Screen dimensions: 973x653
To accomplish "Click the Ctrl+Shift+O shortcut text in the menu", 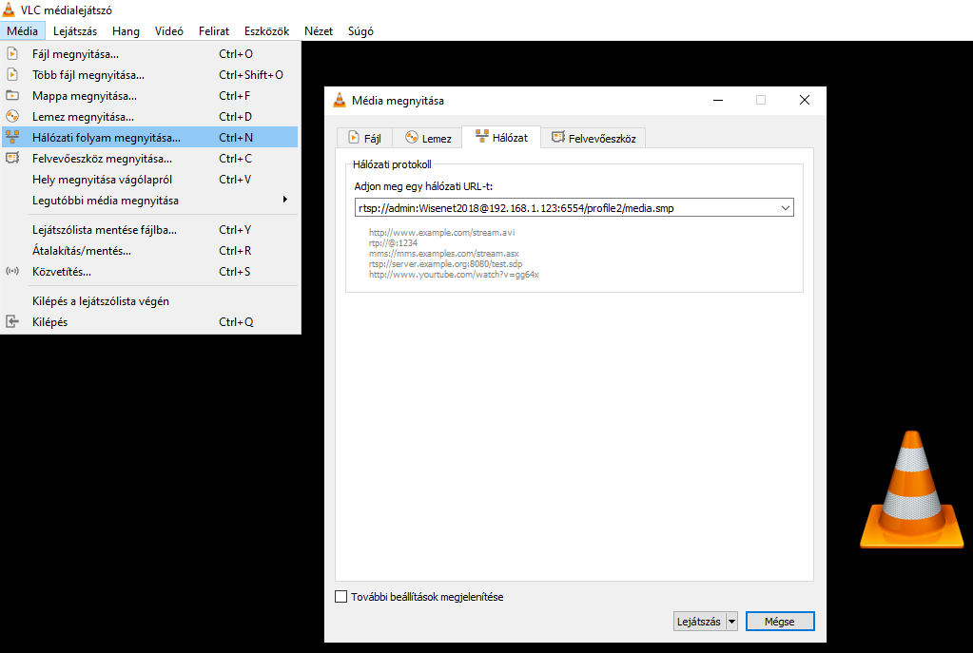I will pos(251,75).
